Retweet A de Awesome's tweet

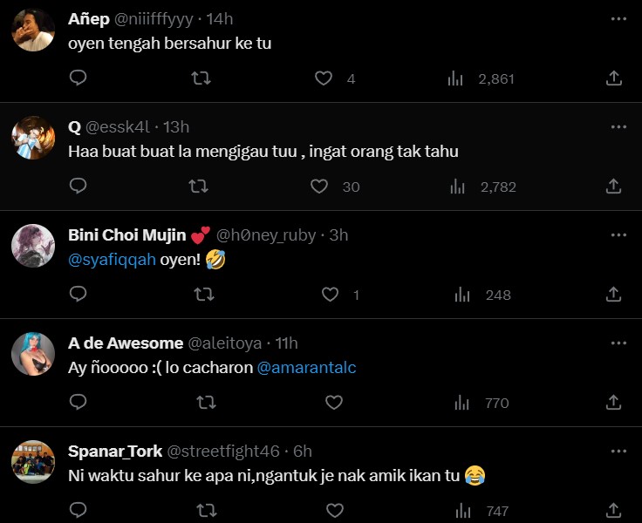[x=206, y=403]
